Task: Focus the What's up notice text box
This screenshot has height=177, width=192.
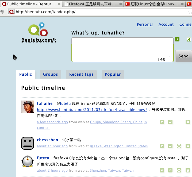Action: coord(122,50)
